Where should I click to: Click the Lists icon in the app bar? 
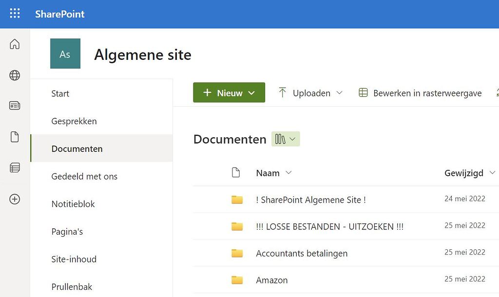tap(15, 167)
